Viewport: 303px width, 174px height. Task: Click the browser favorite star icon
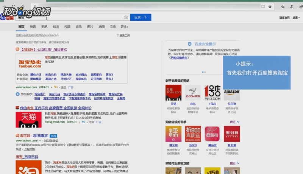[270, 6]
